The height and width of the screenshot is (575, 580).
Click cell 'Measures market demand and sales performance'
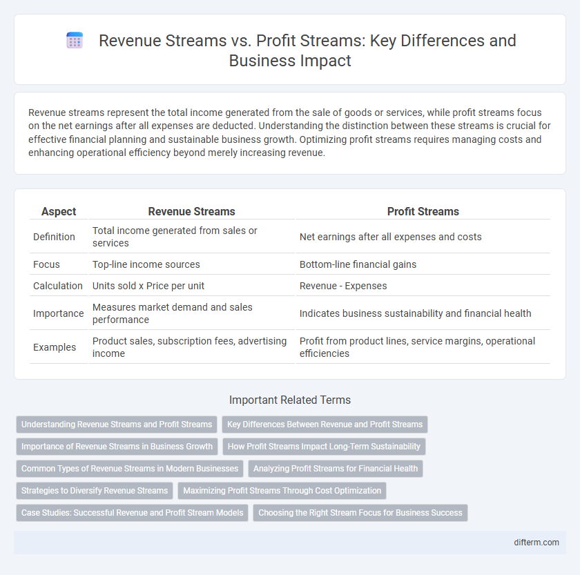pos(192,313)
